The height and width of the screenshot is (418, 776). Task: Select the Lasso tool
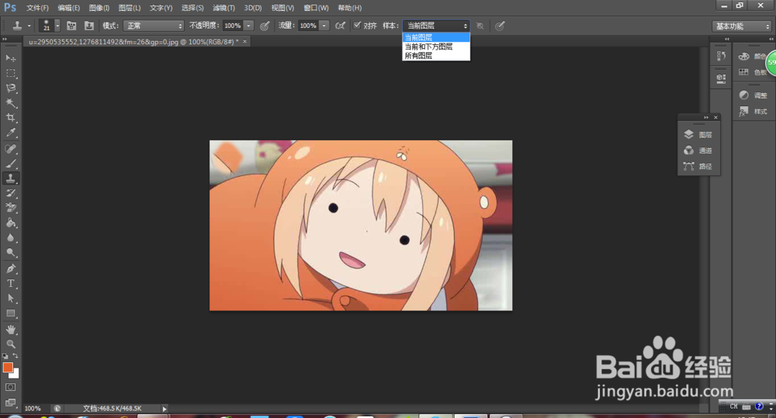[x=10, y=88]
